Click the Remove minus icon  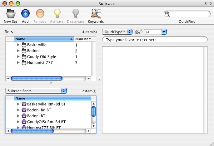tap(40, 13)
